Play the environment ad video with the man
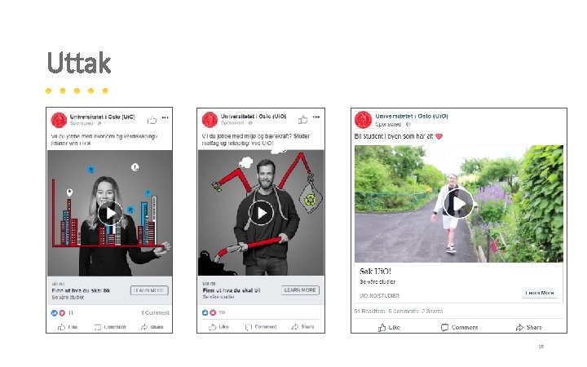The image size is (587, 367). point(261,213)
